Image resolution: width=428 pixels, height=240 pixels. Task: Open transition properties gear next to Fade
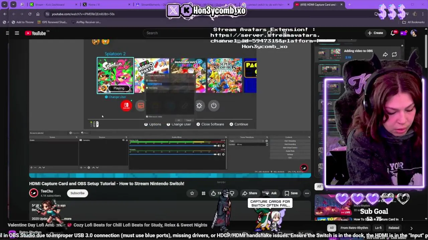266,141
